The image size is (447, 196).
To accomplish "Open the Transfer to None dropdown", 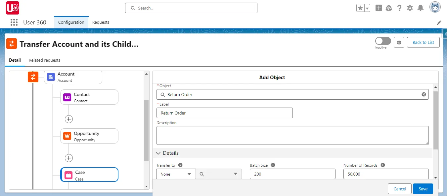I will coord(176,174).
